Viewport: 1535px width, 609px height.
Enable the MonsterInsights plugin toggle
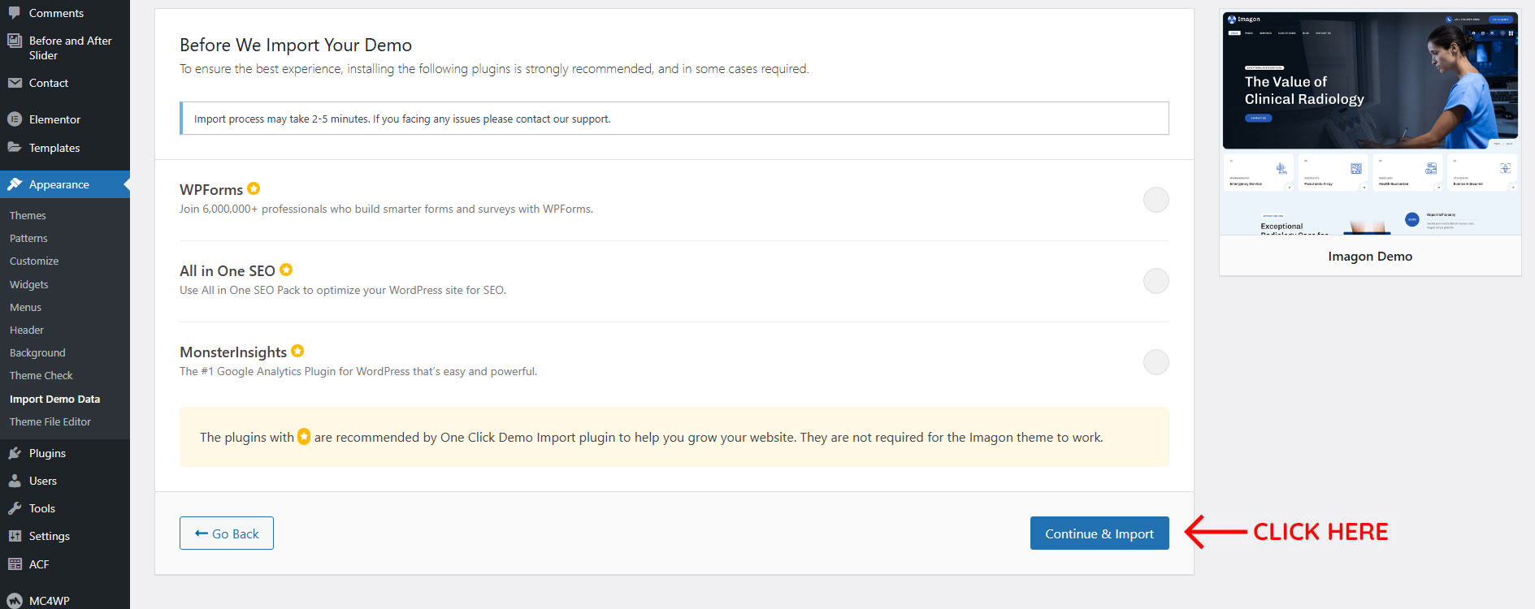tap(1156, 362)
